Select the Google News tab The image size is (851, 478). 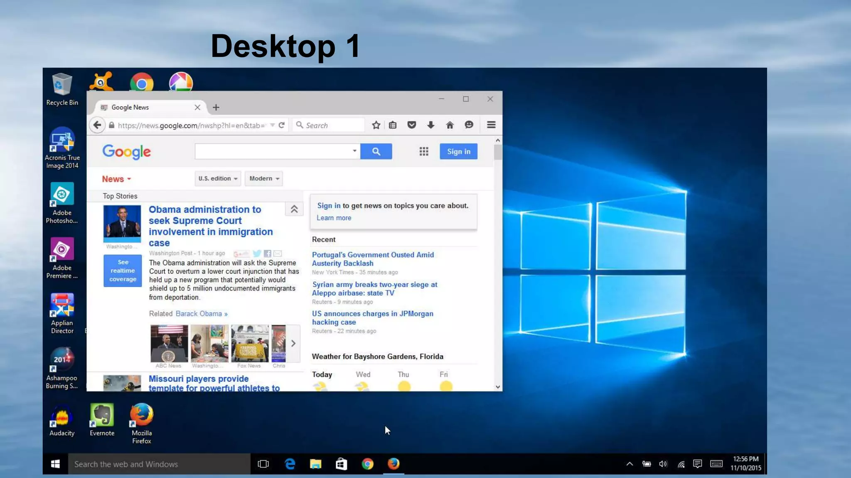150,107
